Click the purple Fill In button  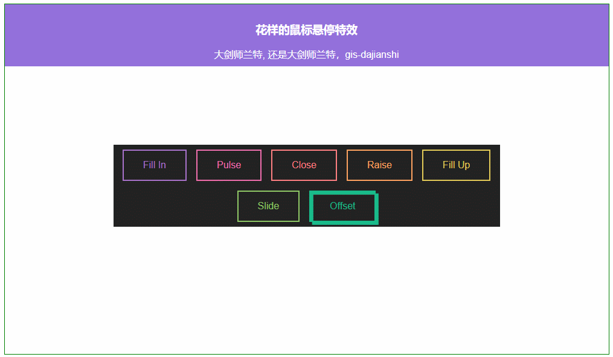pos(155,165)
